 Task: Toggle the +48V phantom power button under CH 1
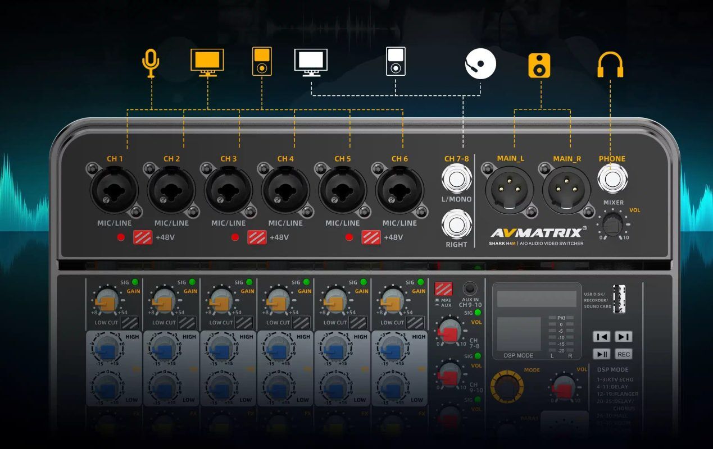tap(143, 237)
